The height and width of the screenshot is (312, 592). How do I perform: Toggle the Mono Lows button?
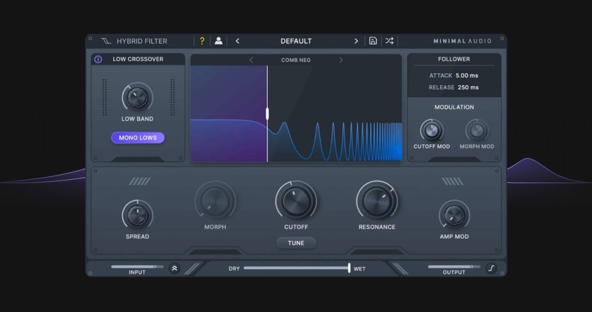click(138, 138)
